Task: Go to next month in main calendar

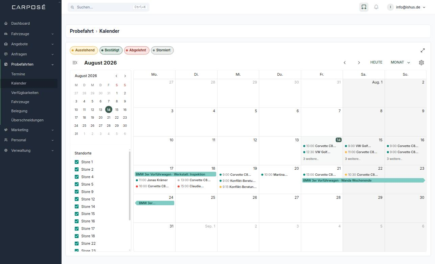Action: [359, 63]
